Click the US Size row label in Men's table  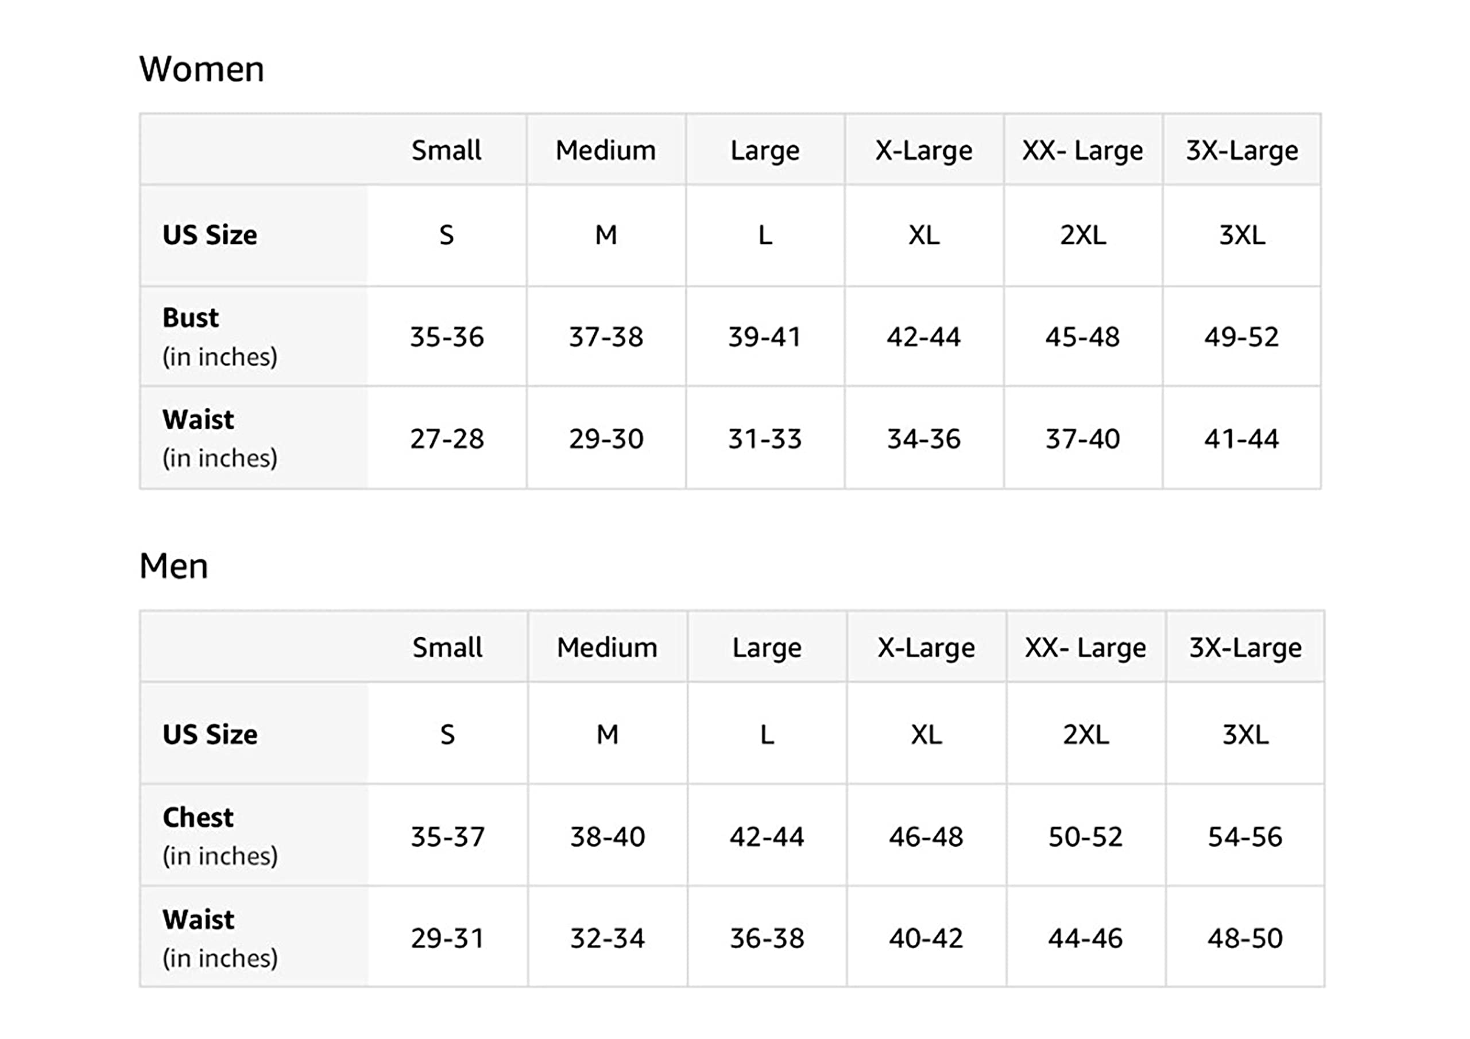[x=210, y=734]
